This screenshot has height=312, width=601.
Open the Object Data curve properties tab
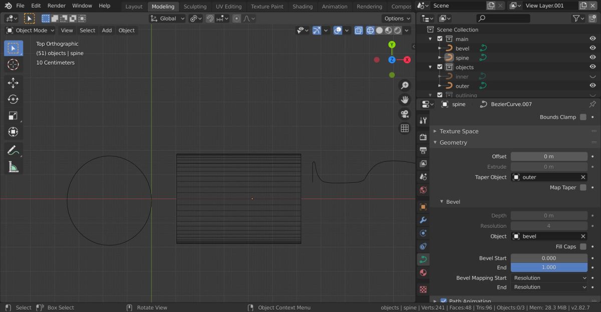(423, 259)
